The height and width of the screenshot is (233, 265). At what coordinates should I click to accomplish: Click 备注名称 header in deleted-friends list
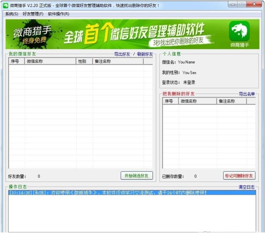click(x=231, y=101)
